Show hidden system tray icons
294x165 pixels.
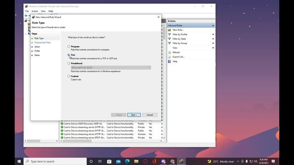coord(238,161)
